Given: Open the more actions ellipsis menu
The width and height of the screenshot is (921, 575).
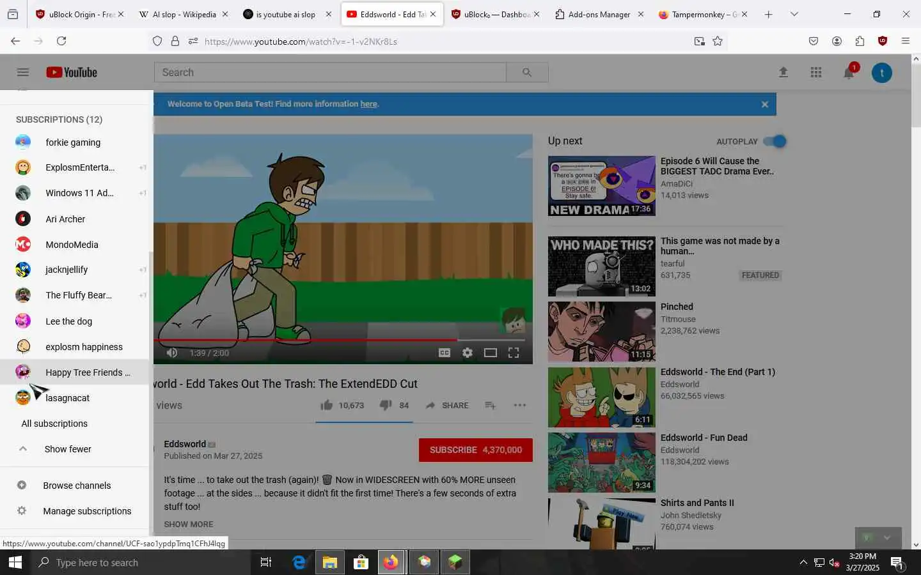Looking at the screenshot, I should [x=520, y=405].
